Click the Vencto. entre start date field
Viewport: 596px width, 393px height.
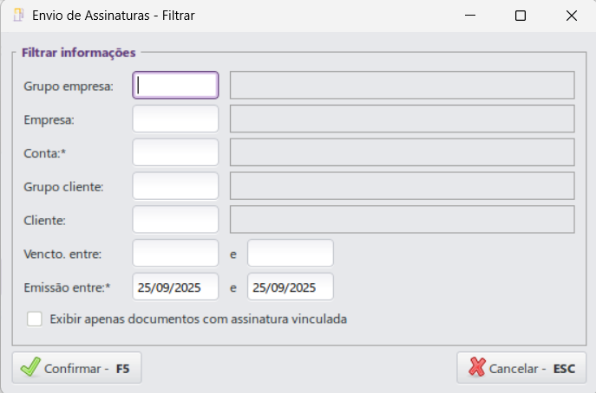175,253
